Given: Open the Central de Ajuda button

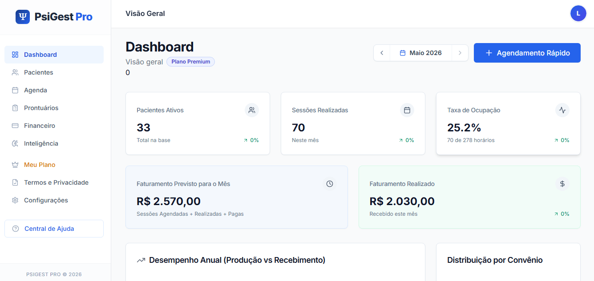Looking at the screenshot, I should [54, 229].
